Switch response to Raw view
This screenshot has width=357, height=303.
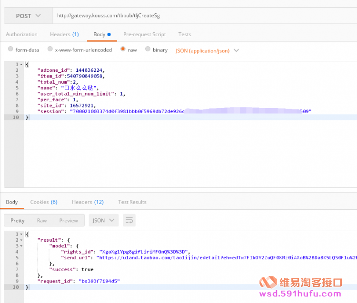point(42,220)
